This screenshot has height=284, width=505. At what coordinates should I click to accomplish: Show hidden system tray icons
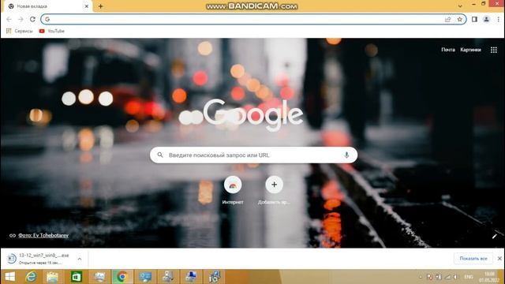pyautogui.click(x=421, y=277)
